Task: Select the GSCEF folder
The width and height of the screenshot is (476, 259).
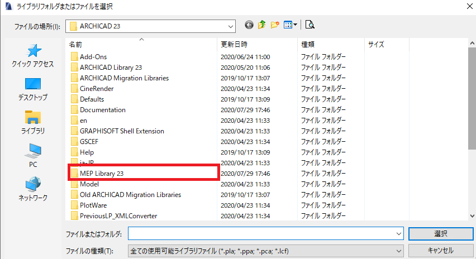Action: coord(89,142)
